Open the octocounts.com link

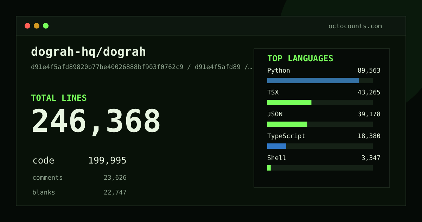pyautogui.click(x=355, y=26)
